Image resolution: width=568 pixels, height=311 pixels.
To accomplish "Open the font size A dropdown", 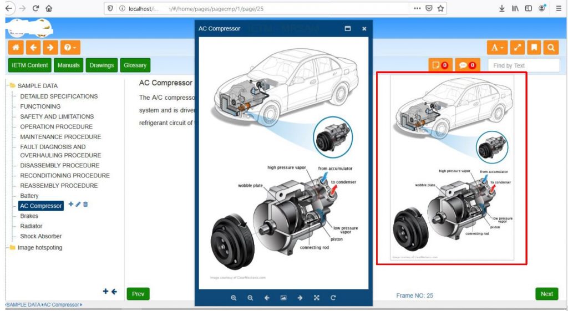I will point(498,48).
